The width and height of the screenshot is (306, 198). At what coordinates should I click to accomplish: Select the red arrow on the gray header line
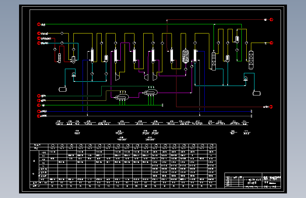tap(38, 116)
